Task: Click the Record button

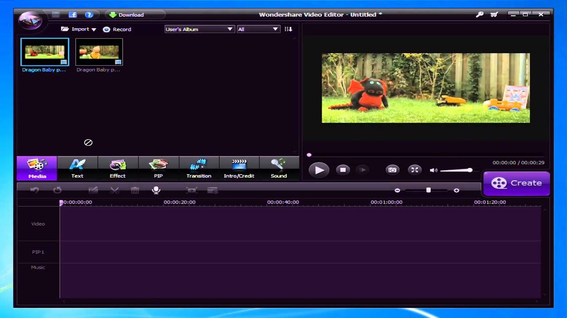Action: click(117, 29)
